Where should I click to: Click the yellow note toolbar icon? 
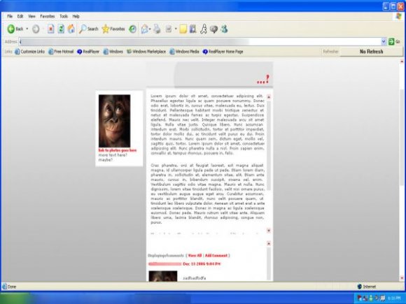(x=183, y=29)
